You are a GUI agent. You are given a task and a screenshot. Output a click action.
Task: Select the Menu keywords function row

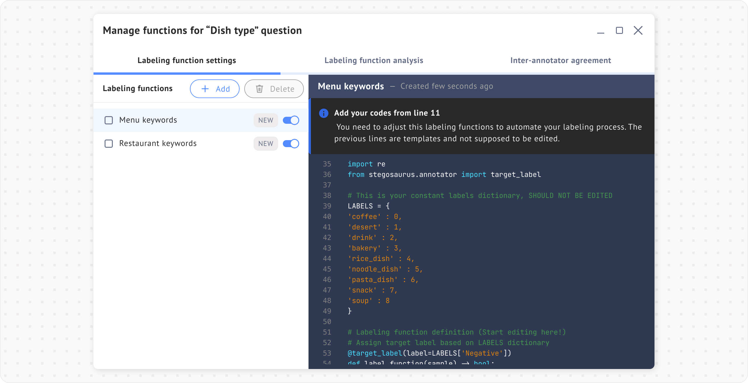pyautogui.click(x=148, y=120)
